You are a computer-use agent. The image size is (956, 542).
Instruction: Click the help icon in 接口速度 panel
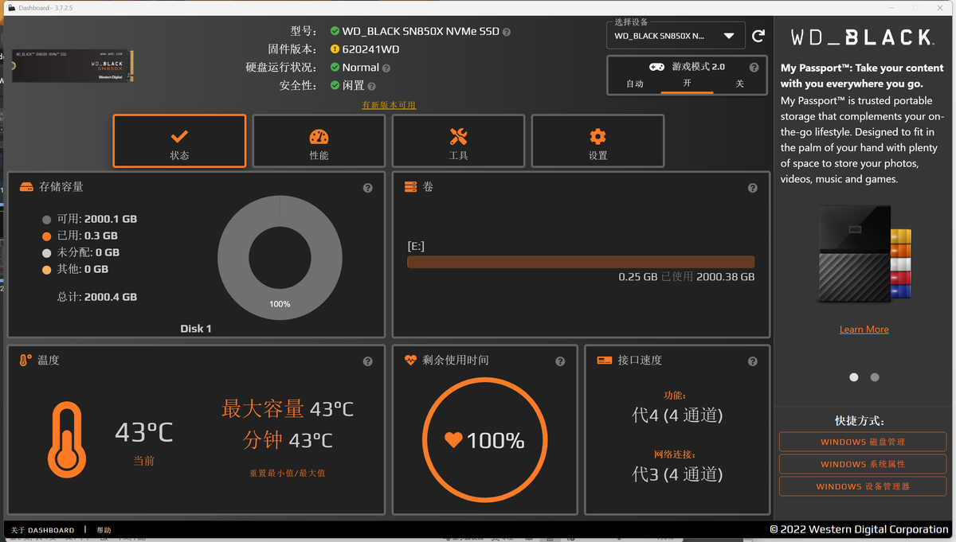click(753, 361)
